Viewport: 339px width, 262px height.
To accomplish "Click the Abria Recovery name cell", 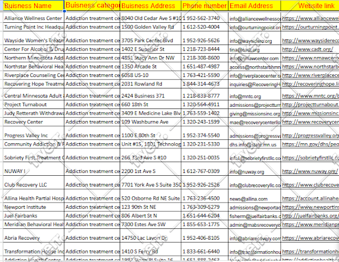I will pos(34,236).
